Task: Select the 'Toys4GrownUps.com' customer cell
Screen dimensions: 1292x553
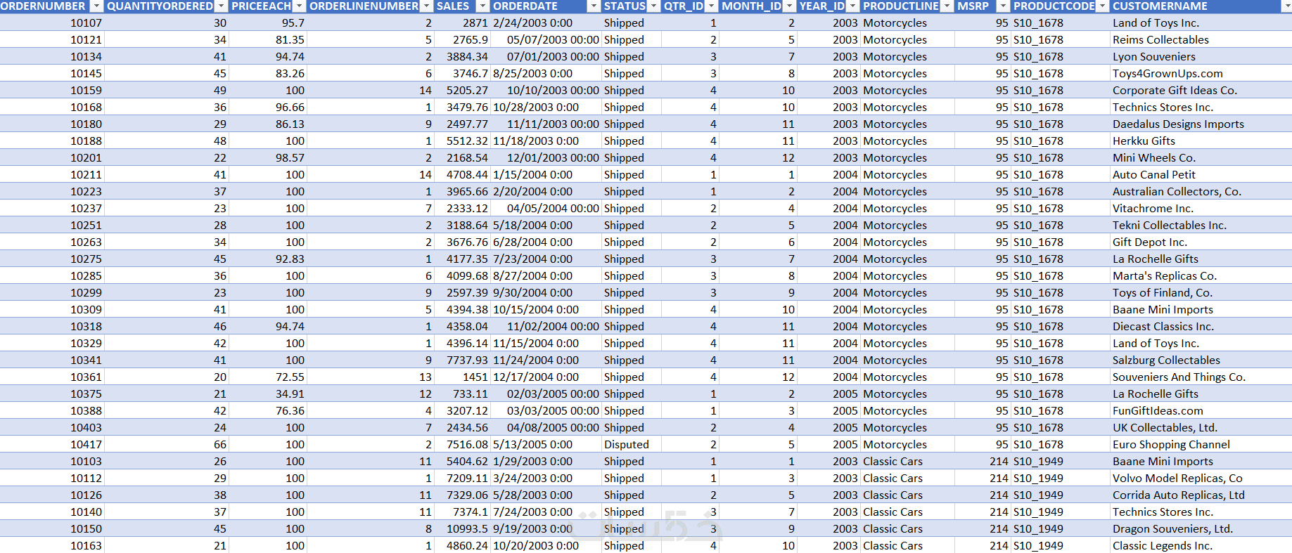Action: 1201,74
